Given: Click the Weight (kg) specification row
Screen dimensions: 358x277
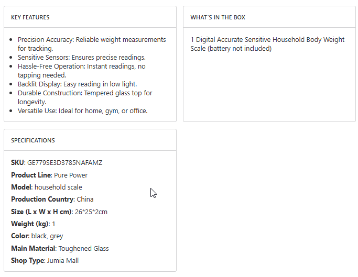Looking at the screenshot, I should tap(33, 224).
